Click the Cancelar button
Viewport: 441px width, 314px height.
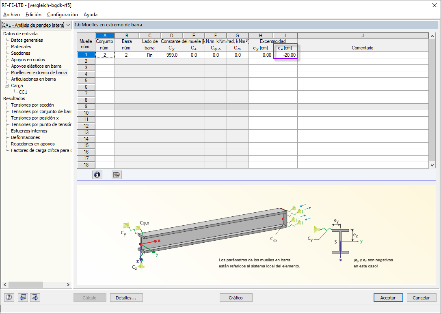tap(421, 298)
